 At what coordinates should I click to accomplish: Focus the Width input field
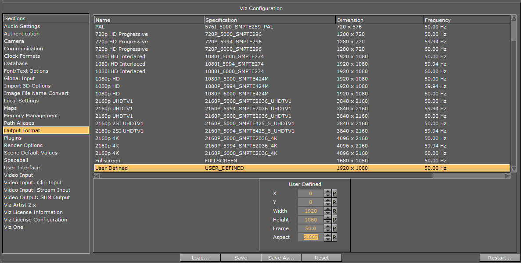[x=311, y=211]
